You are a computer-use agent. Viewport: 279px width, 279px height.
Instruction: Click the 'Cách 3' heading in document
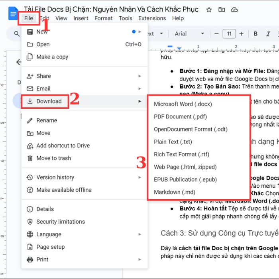coord(220,233)
